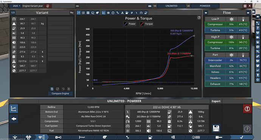This screenshot has height=140, width=261.
Task: Toggle the Torque legend swatch
Action: [142, 24]
